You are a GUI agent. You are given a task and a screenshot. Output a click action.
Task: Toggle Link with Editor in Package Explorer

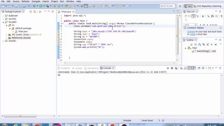point(35,12)
